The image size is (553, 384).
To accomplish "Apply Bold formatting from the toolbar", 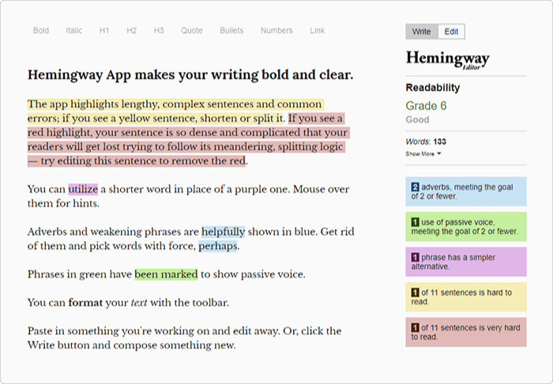I will coord(41,31).
